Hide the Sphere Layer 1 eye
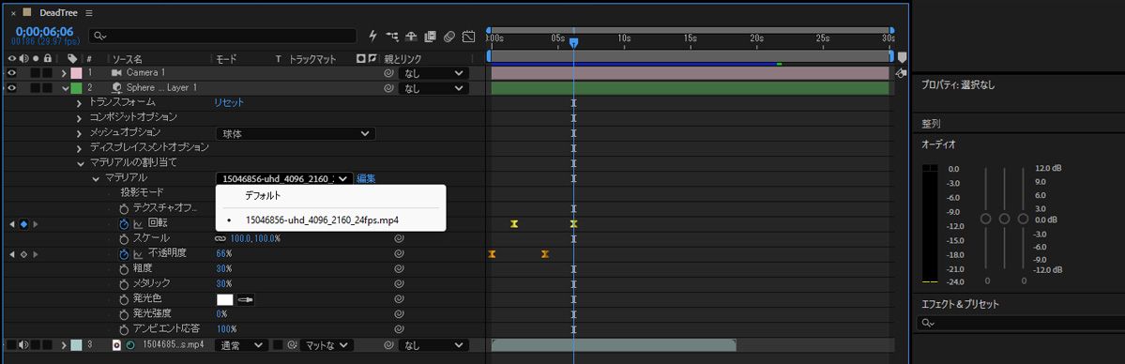Screen dimensions: 1125x364 tap(12, 88)
